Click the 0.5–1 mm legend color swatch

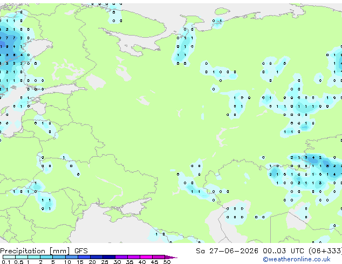(22, 257)
